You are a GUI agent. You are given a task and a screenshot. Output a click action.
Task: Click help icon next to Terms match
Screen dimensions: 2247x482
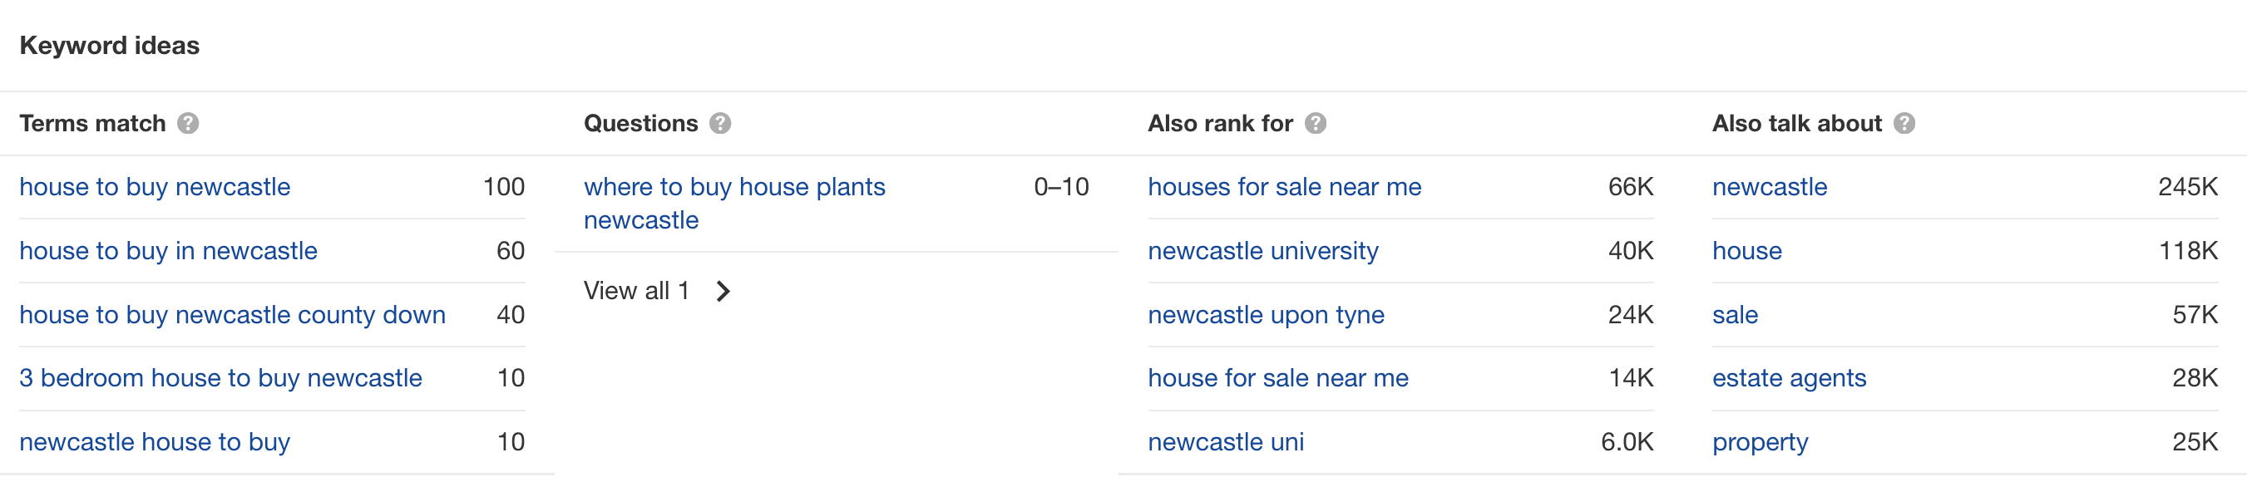tap(188, 124)
